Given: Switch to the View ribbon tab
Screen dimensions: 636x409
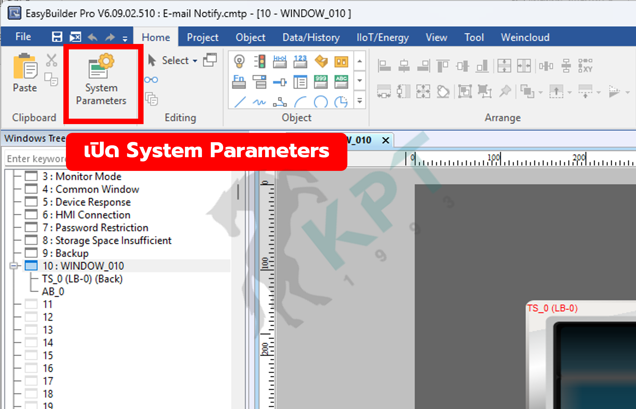Looking at the screenshot, I should click(437, 37).
